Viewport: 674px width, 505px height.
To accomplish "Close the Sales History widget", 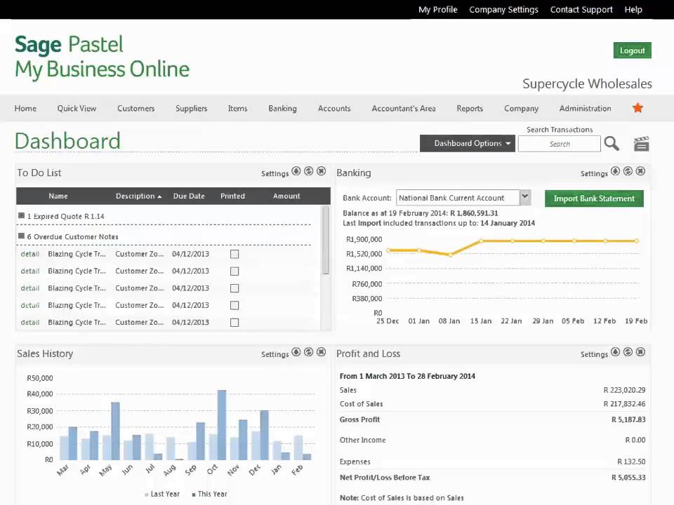I will [321, 351].
